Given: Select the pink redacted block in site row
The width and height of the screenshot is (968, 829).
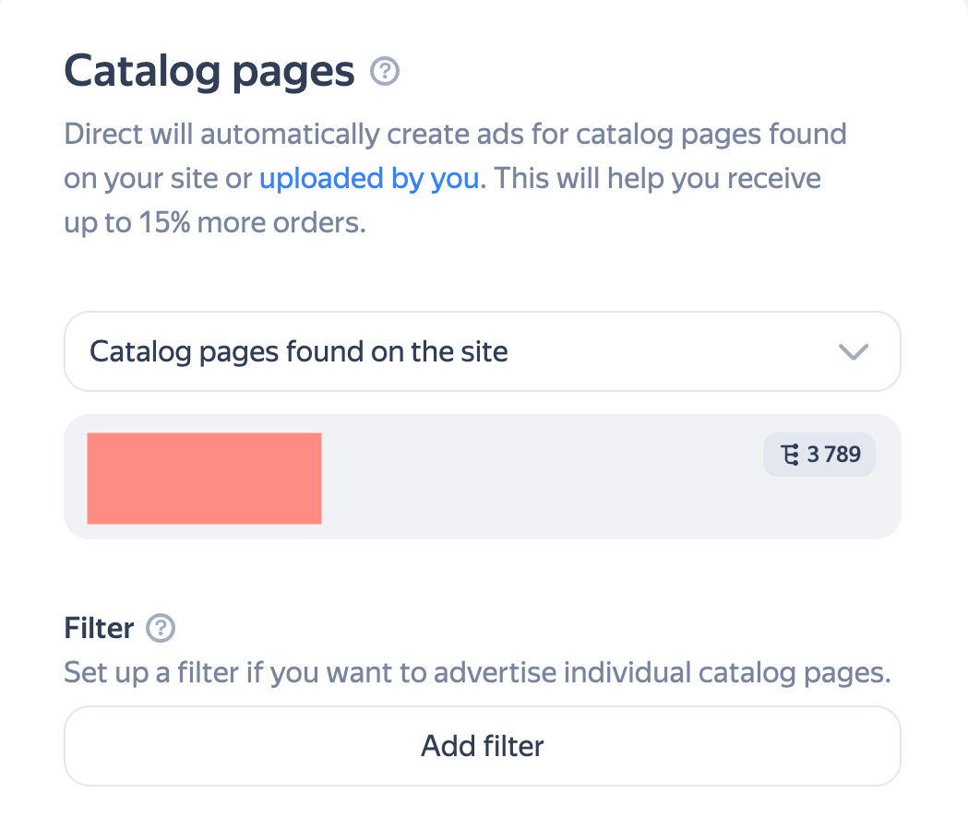Looking at the screenshot, I should [204, 478].
